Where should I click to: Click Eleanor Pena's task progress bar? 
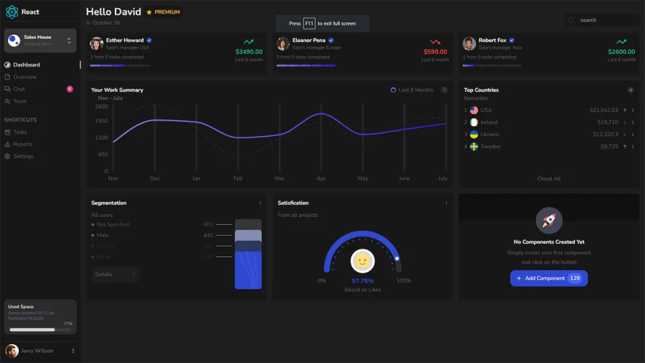point(306,65)
